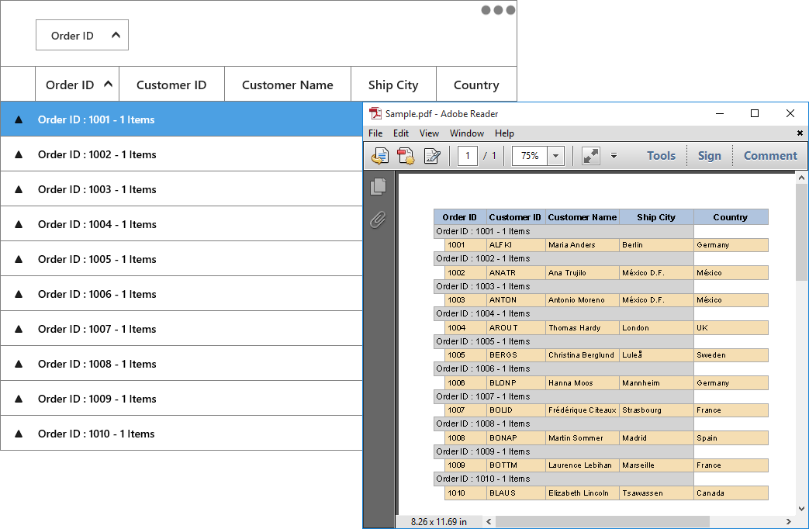Click the horizontal scrollbar left arrow
Image resolution: width=809 pixels, height=529 pixels.
point(489,522)
